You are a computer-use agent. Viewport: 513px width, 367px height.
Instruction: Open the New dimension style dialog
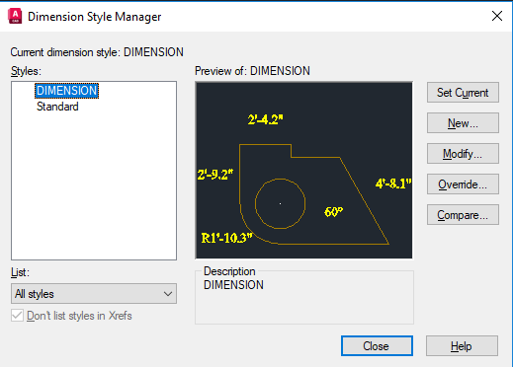[463, 123]
